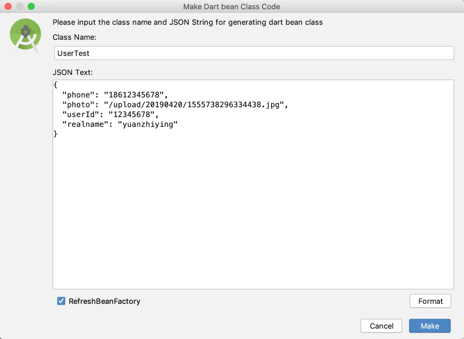Enable the RefreshBeanFactory checkbox
Screen dimensions: 464x339
(61, 301)
